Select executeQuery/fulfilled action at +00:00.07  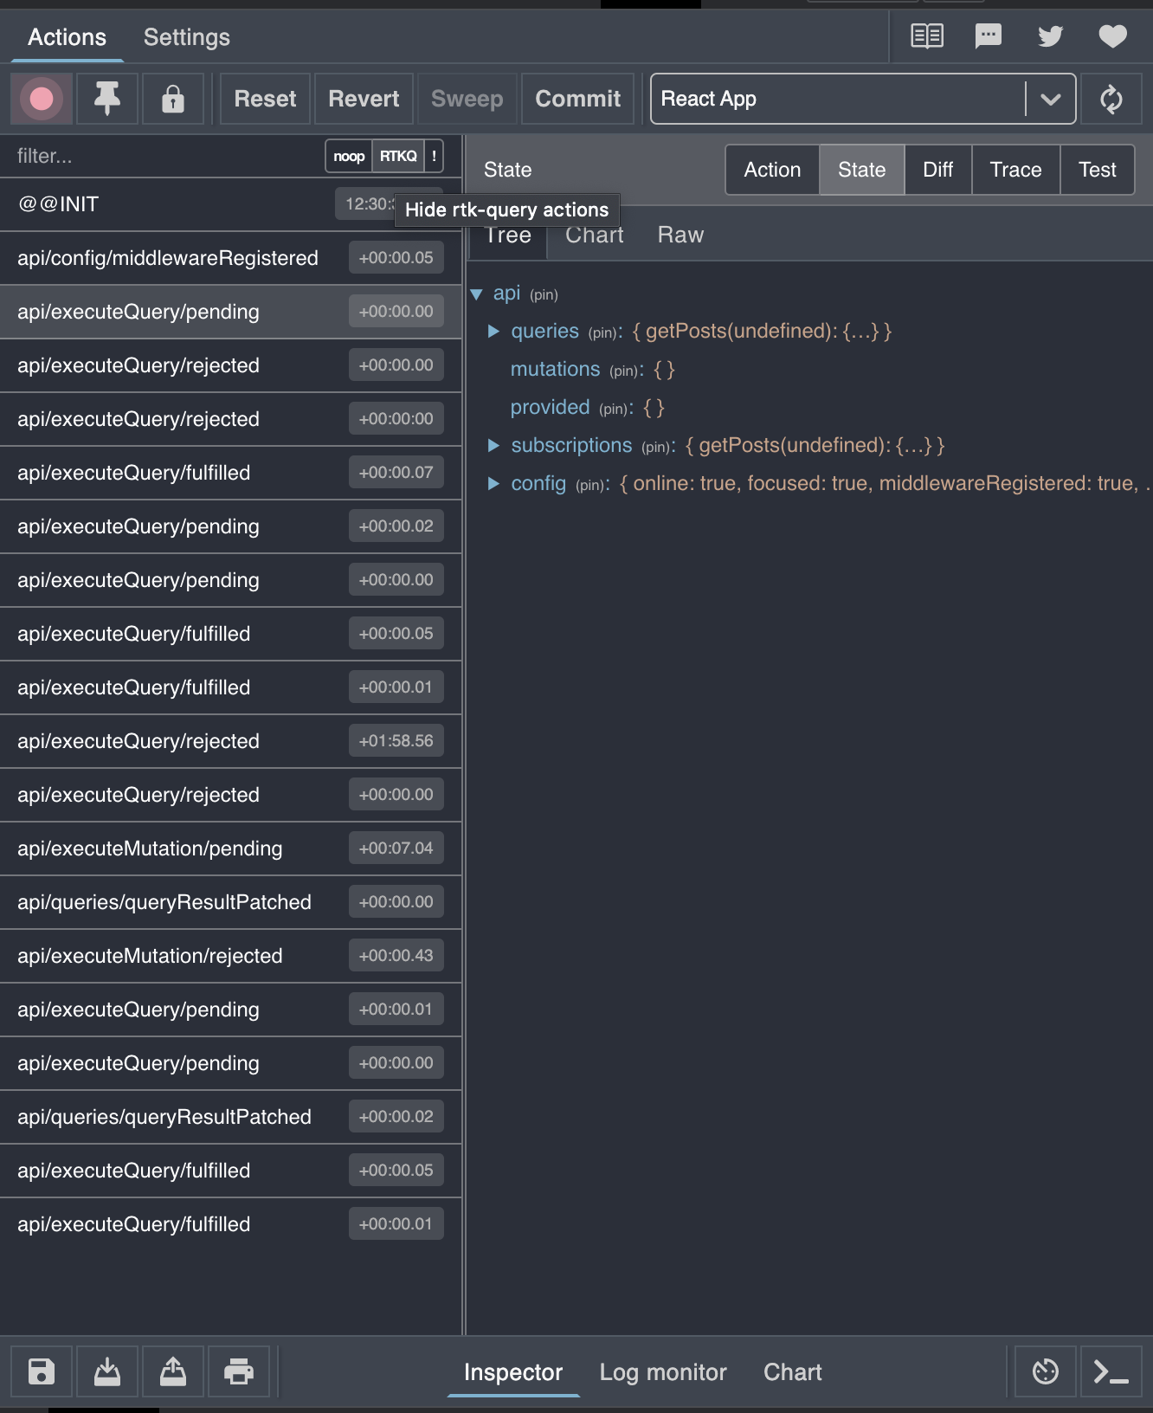[x=230, y=473]
